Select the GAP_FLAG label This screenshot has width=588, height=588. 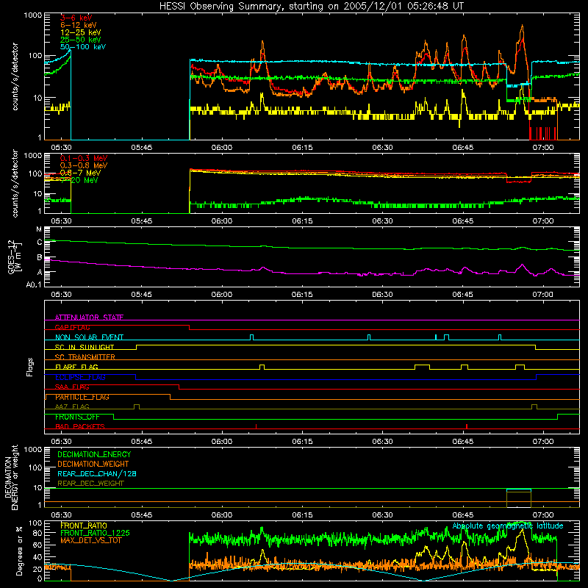[72, 327]
